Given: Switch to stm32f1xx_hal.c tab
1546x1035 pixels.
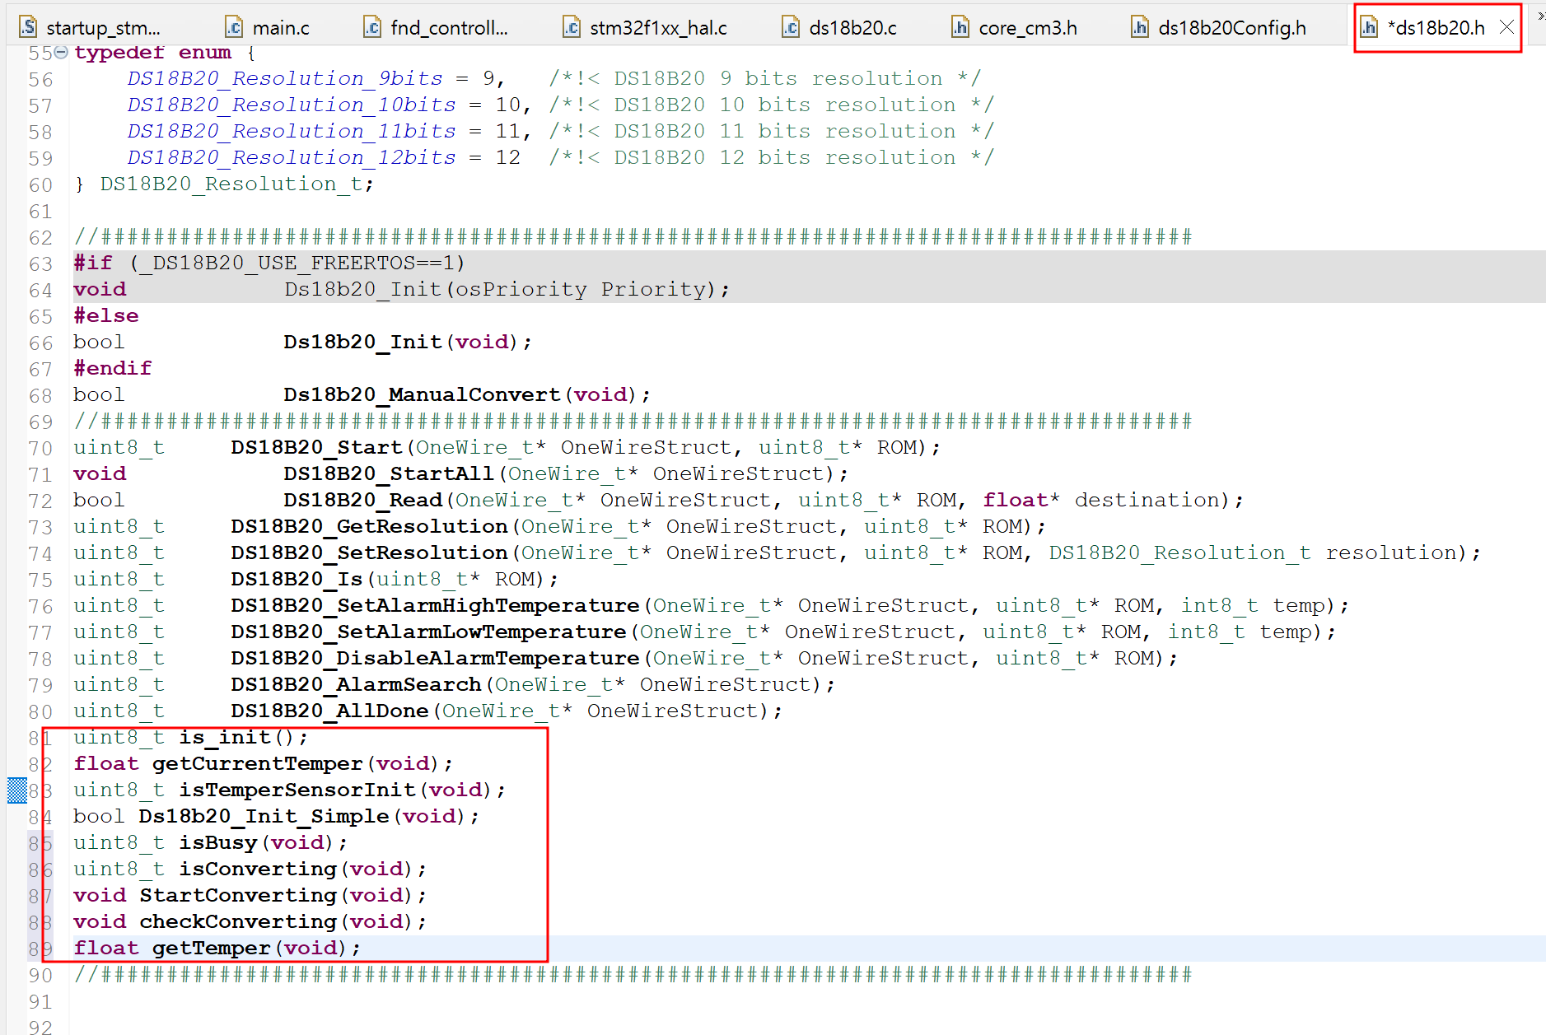Looking at the screenshot, I should (x=645, y=27).
